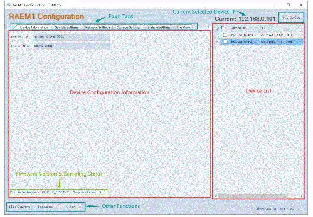
Task: Open the Language button
Action: pos(45,207)
